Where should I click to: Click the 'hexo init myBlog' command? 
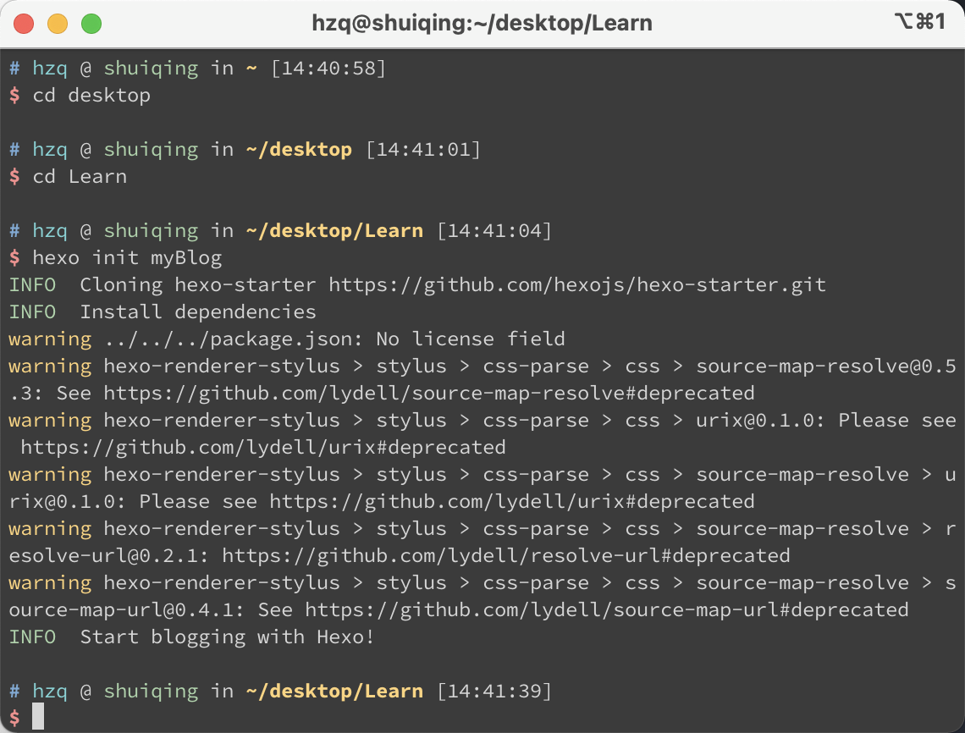pos(127,258)
